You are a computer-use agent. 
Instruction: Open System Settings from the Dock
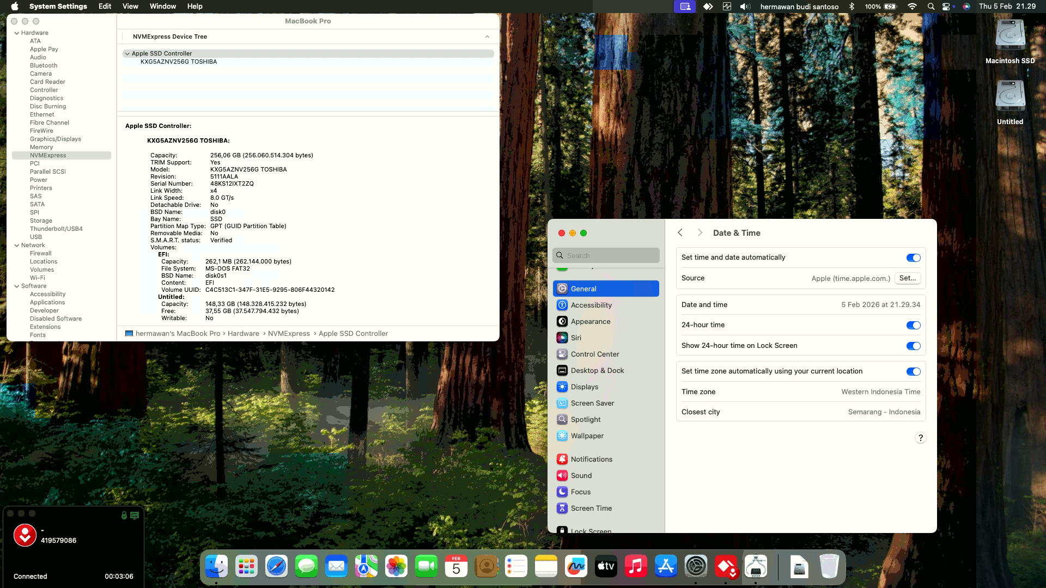[x=696, y=567]
